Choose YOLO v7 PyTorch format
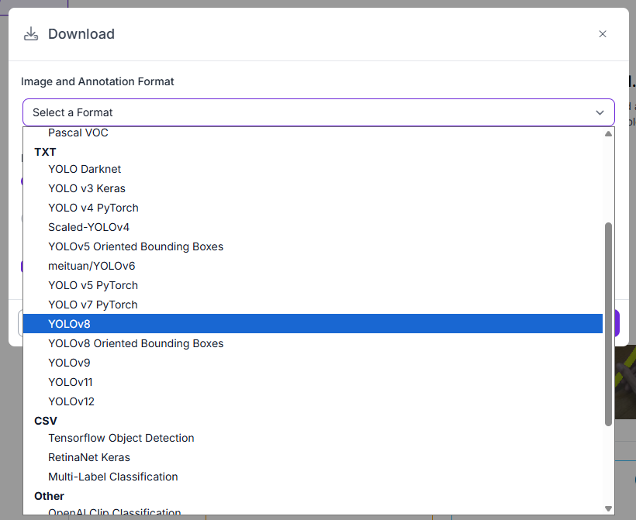The image size is (636, 520). pyautogui.click(x=93, y=305)
